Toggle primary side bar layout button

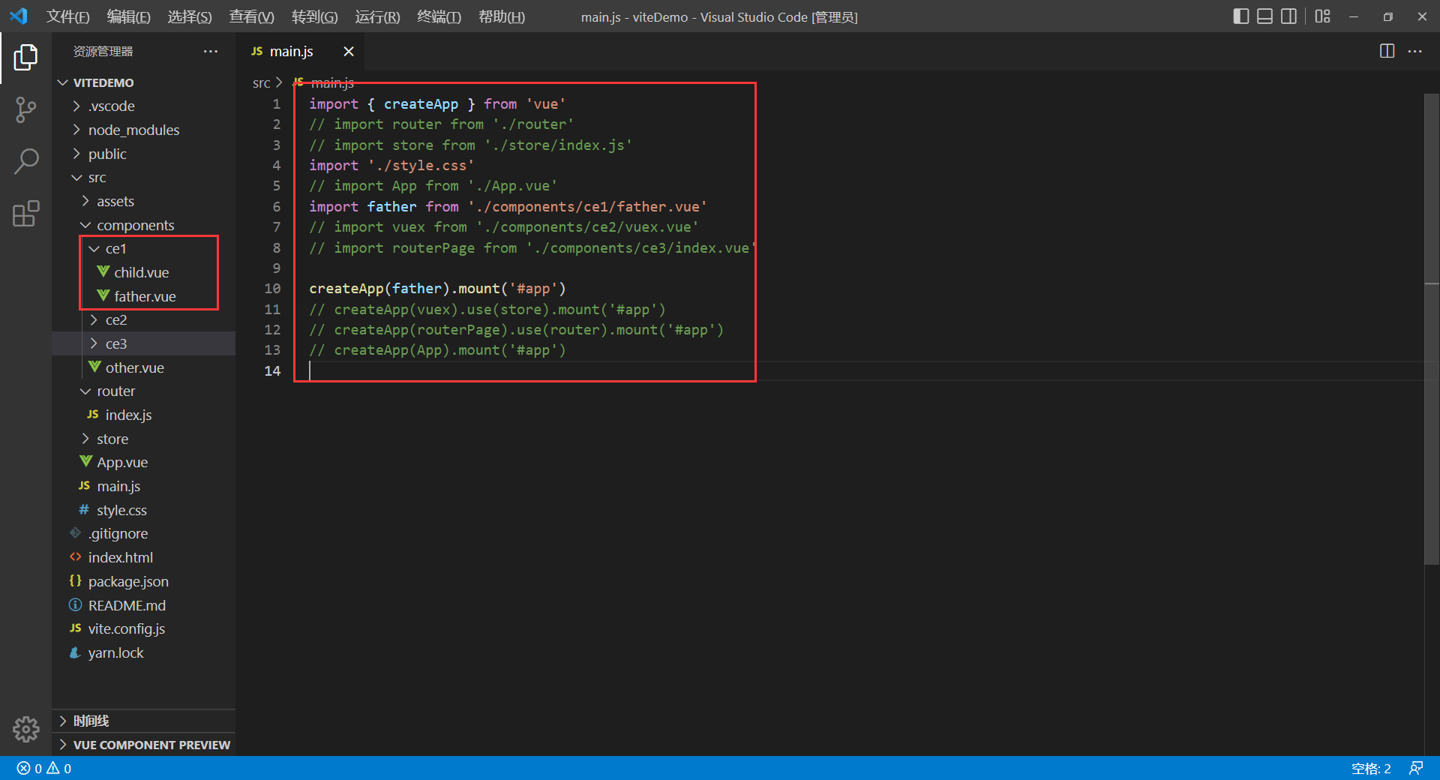(1240, 16)
